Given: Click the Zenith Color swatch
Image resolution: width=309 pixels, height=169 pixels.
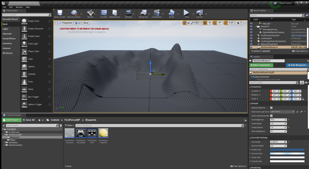Looking at the screenshot, I should pos(287,150).
